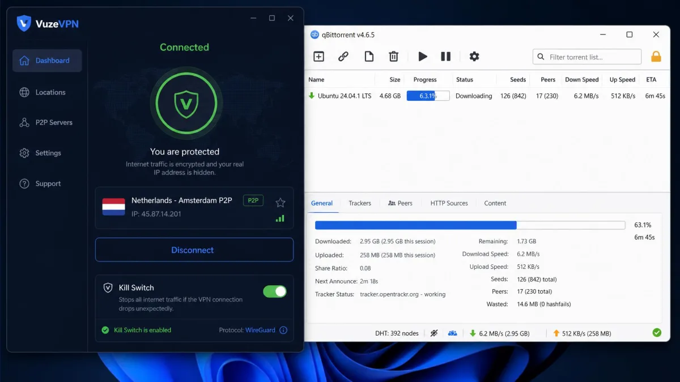The width and height of the screenshot is (680, 382).
Task: Open Settings in VuzeVPN sidebar
Action: click(47, 153)
